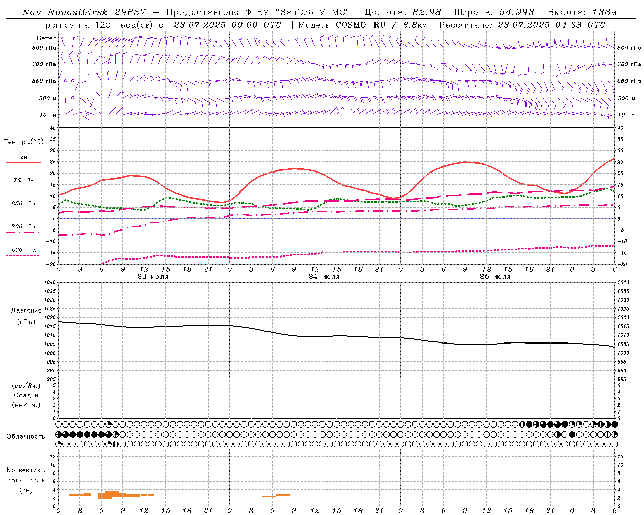The image size is (644, 515).
Task: Click the left 500 м wind level label
Action: [x=48, y=98]
